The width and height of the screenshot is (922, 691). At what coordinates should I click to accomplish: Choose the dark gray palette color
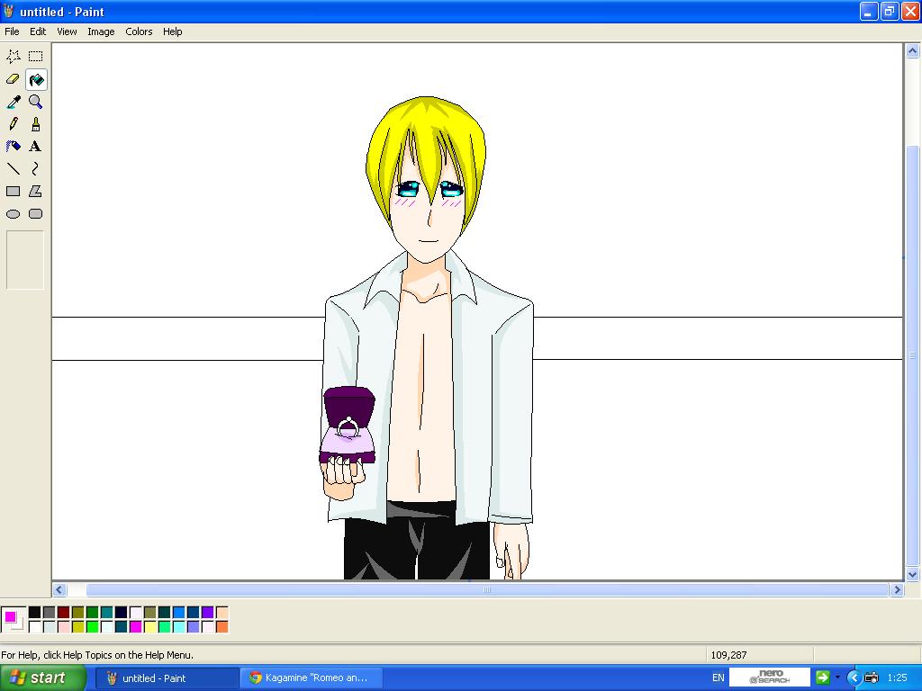(50, 613)
